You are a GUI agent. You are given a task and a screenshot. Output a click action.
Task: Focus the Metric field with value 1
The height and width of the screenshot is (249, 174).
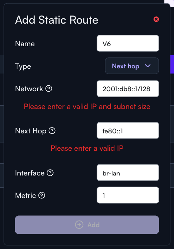(128, 195)
